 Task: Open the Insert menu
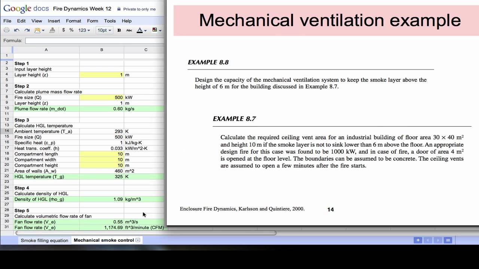click(x=54, y=21)
